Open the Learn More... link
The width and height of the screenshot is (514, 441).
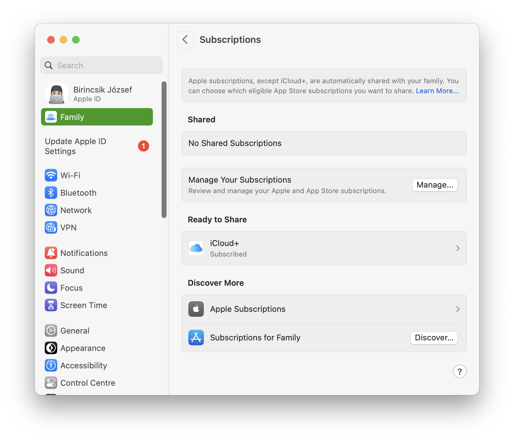[x=437, y=91]
